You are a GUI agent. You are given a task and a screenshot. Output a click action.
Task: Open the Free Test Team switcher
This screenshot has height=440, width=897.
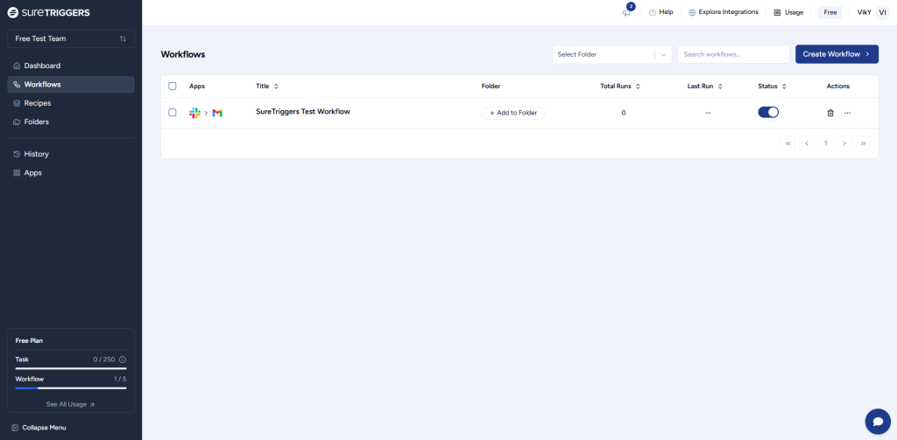coord(71,38)
